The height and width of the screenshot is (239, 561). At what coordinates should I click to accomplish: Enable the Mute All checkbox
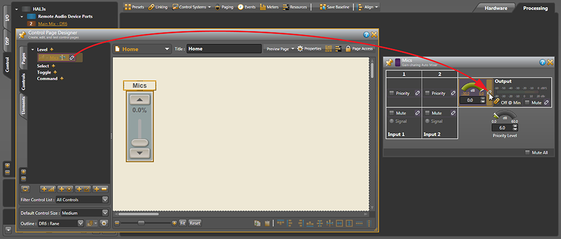point(527,152)
